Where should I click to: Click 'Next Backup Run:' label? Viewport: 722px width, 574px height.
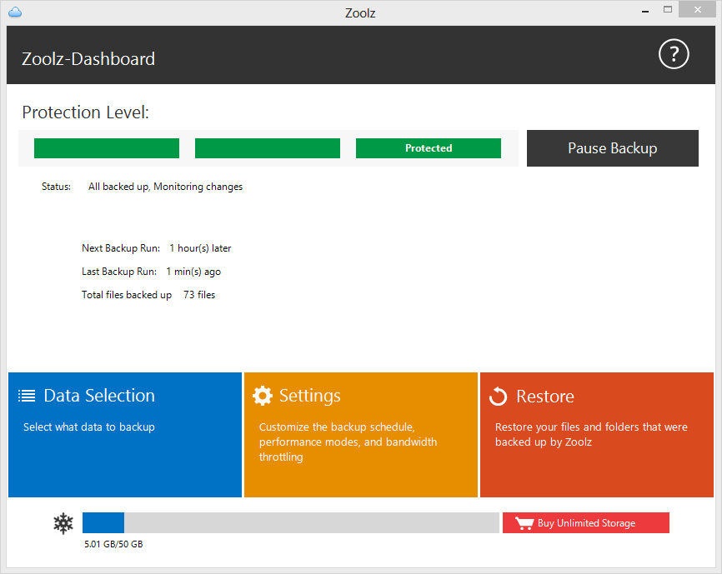pyautogui.click(x=121, y=248)
